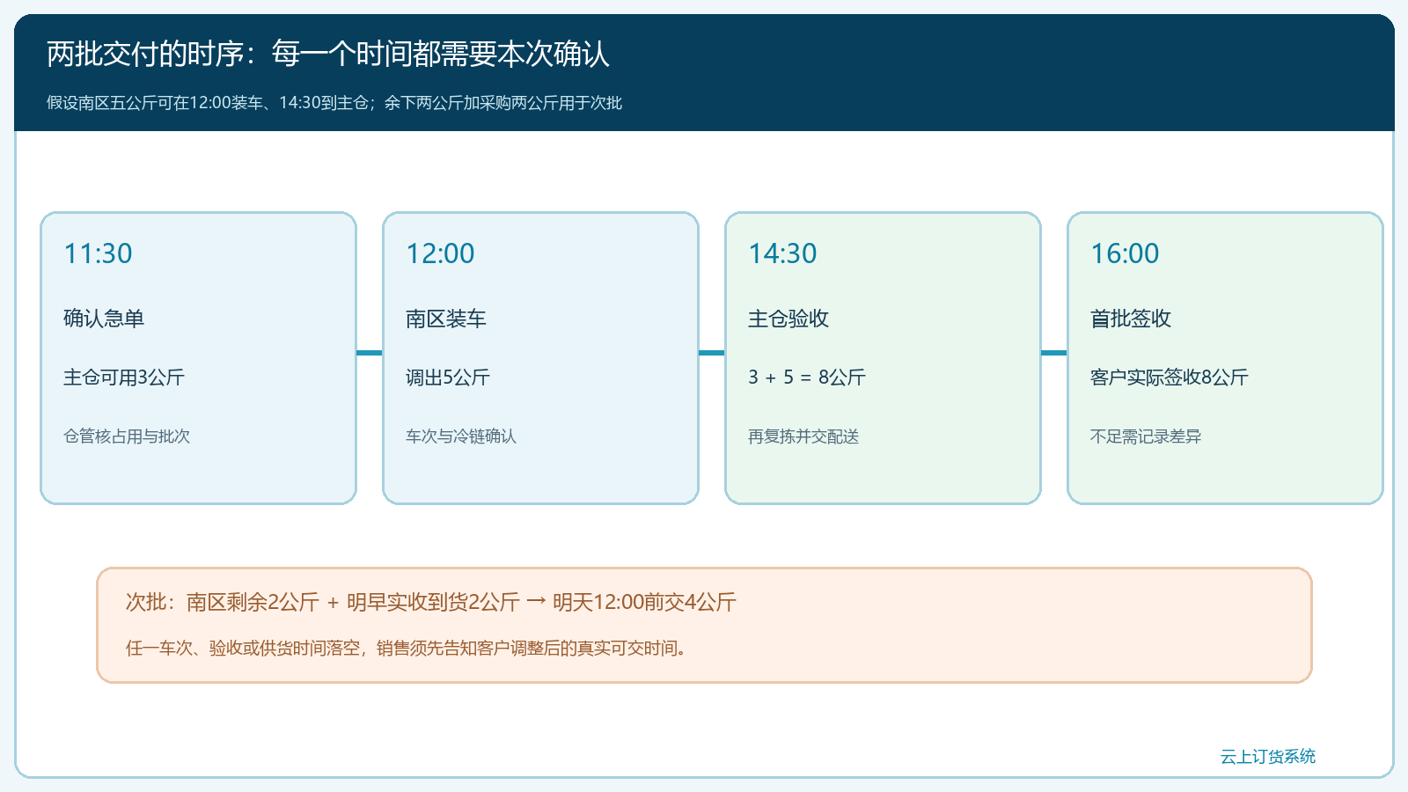Click the note 不足需记录差异

click(x=1146, y=436)
